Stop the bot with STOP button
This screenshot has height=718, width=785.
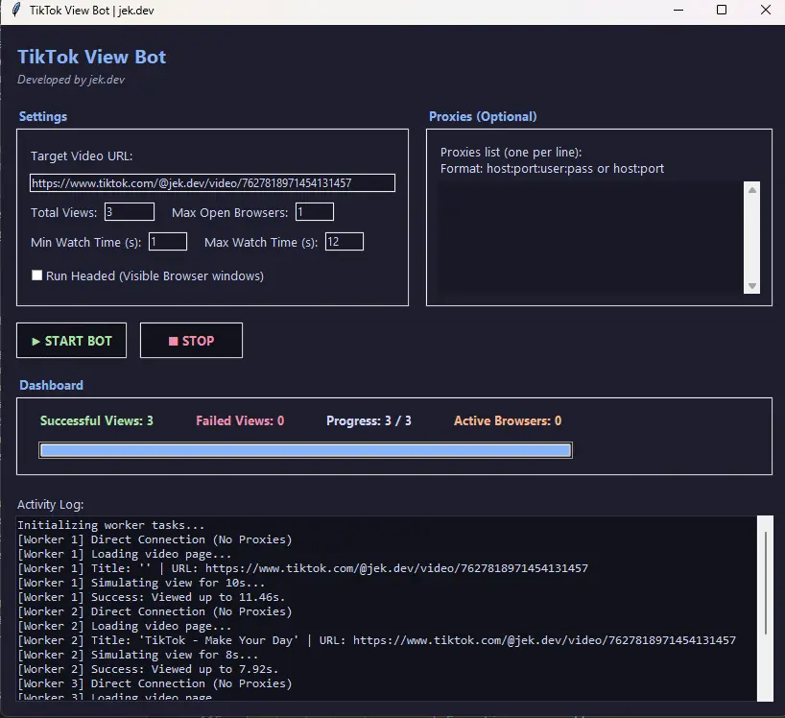pos(191,341)
